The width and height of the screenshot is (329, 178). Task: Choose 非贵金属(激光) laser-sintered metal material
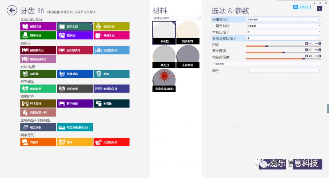pos(164,80)
